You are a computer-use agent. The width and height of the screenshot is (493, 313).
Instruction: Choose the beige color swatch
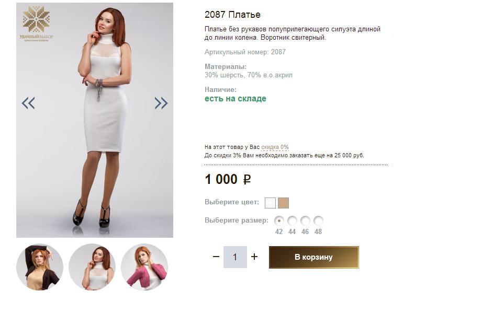click(x=283, y=203)
